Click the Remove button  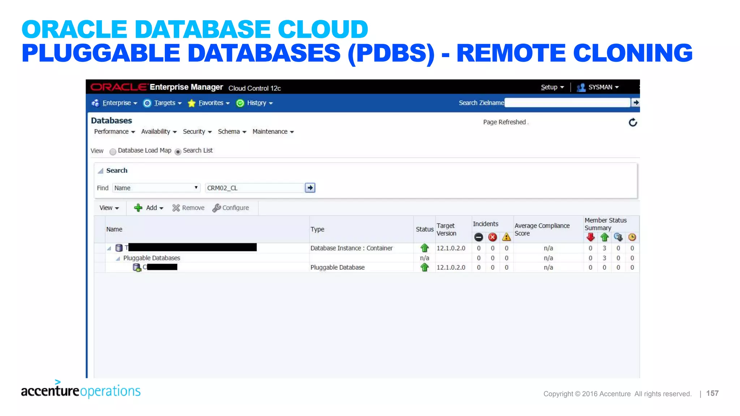pos(188,208)
